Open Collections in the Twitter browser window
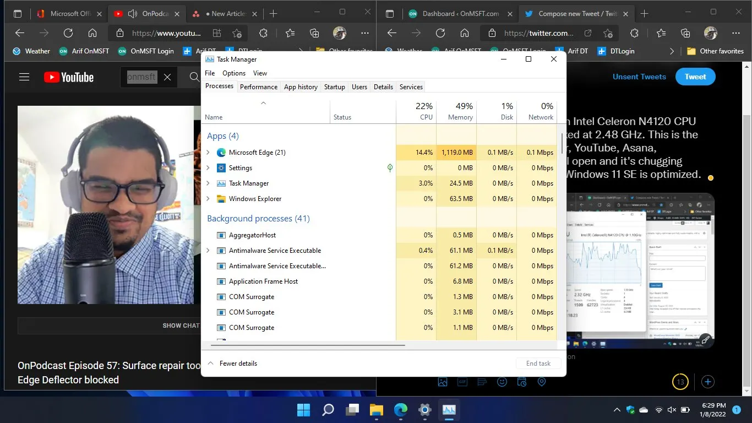The image size is (752, 423). [x=685, y=33]
